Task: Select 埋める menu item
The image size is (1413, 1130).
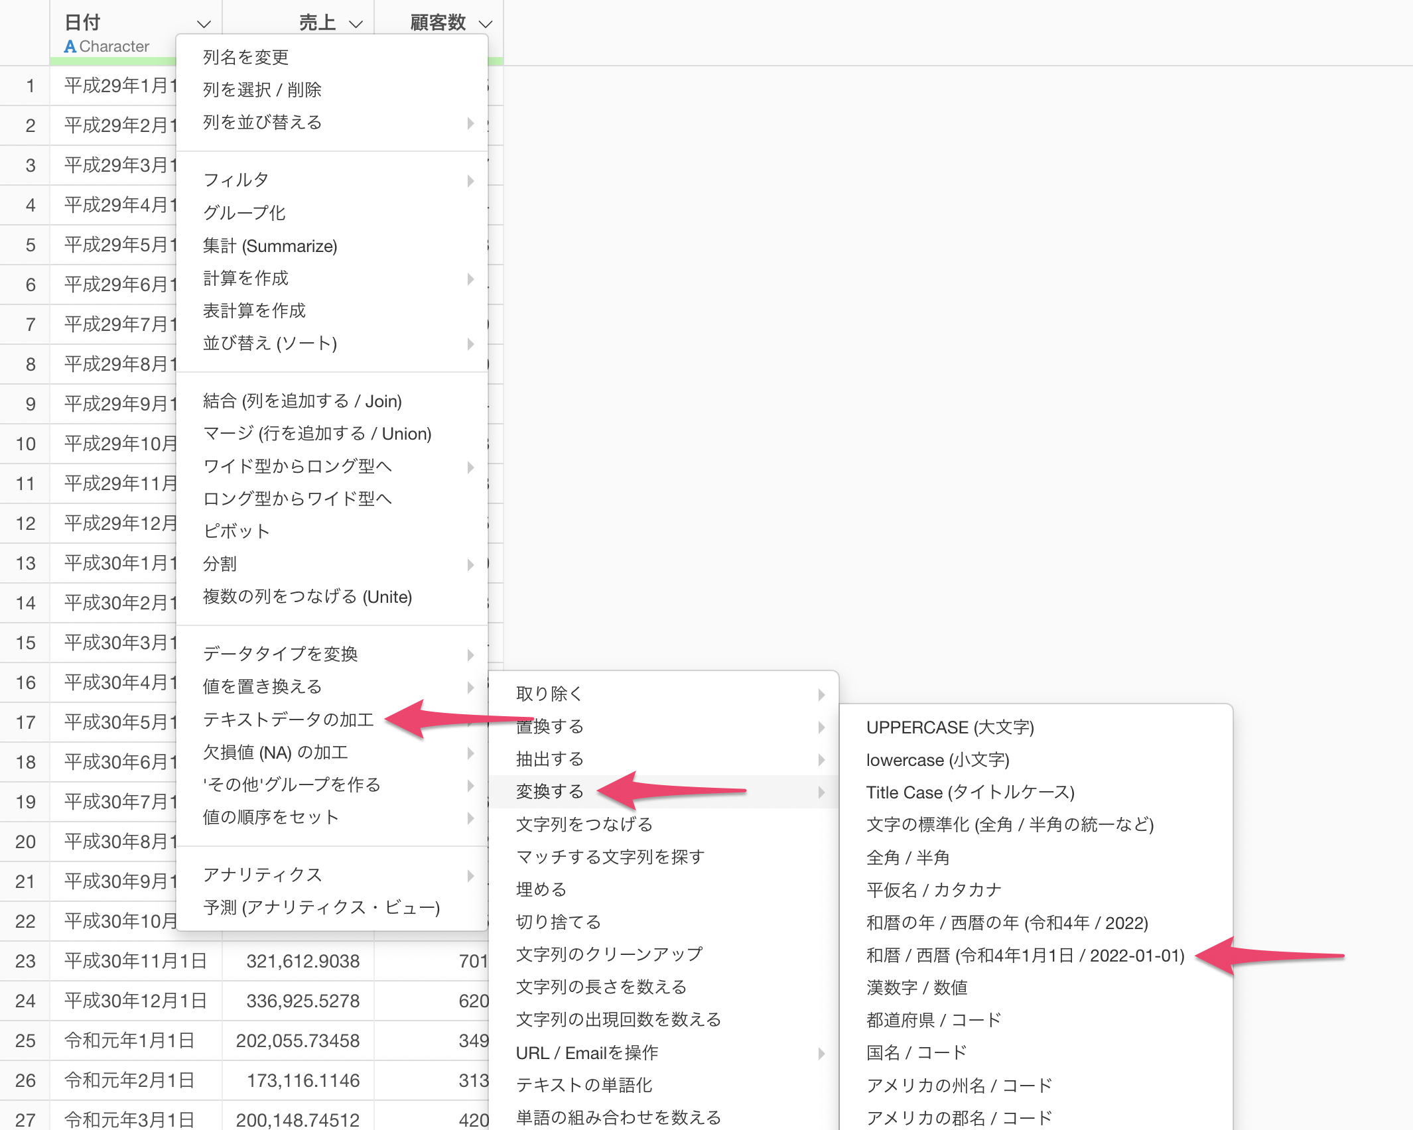Action: [x=663, y=889]
